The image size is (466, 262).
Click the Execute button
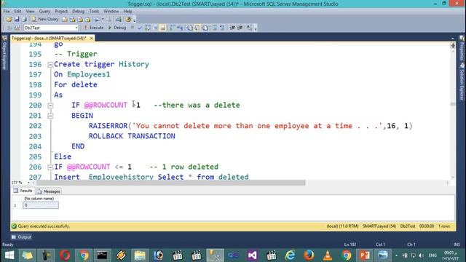(x=94, y=28)
